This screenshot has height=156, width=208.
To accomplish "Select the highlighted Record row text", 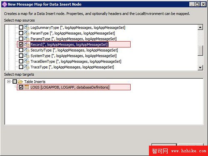I will click(x=69, y=45).
